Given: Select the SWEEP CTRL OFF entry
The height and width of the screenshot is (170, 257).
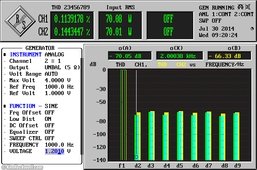Looking at the screenshot, I should click(x=49, y=138).
